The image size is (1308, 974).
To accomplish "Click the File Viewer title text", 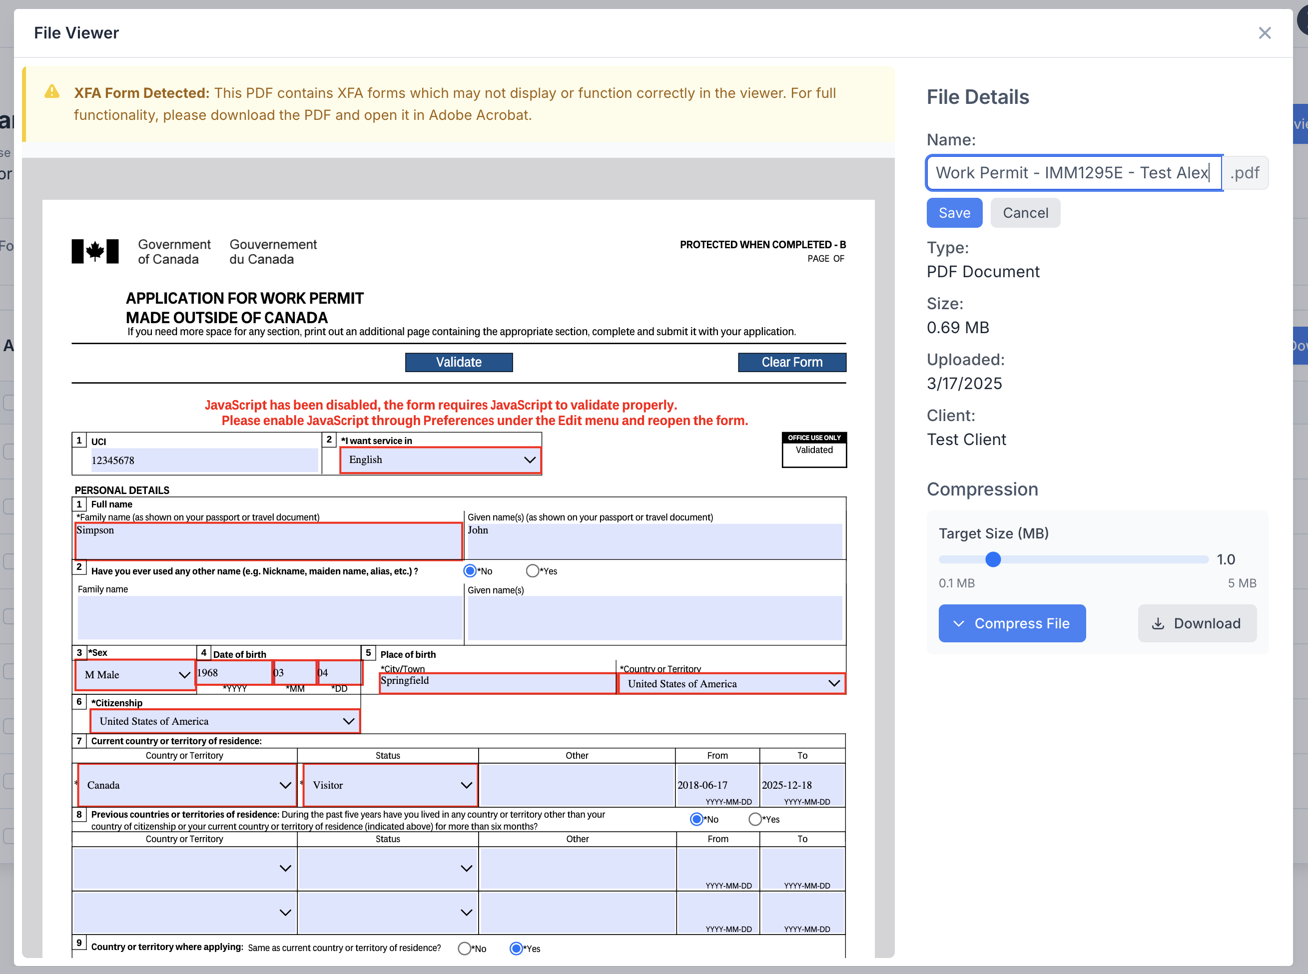I will click(76, 33).
